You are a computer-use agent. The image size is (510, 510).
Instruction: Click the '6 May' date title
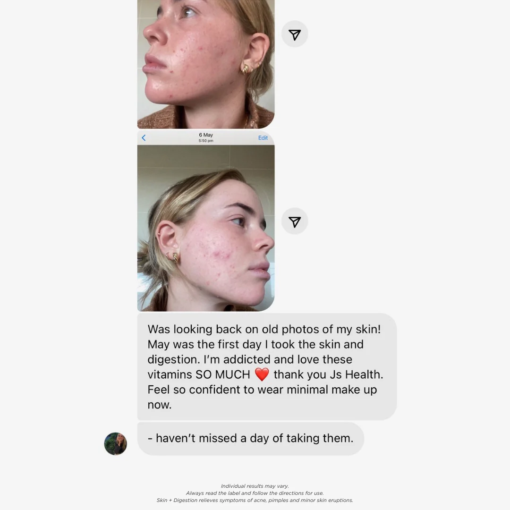206,135
